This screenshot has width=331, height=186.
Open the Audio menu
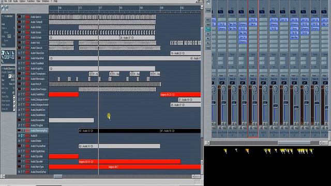click(16, 1)
